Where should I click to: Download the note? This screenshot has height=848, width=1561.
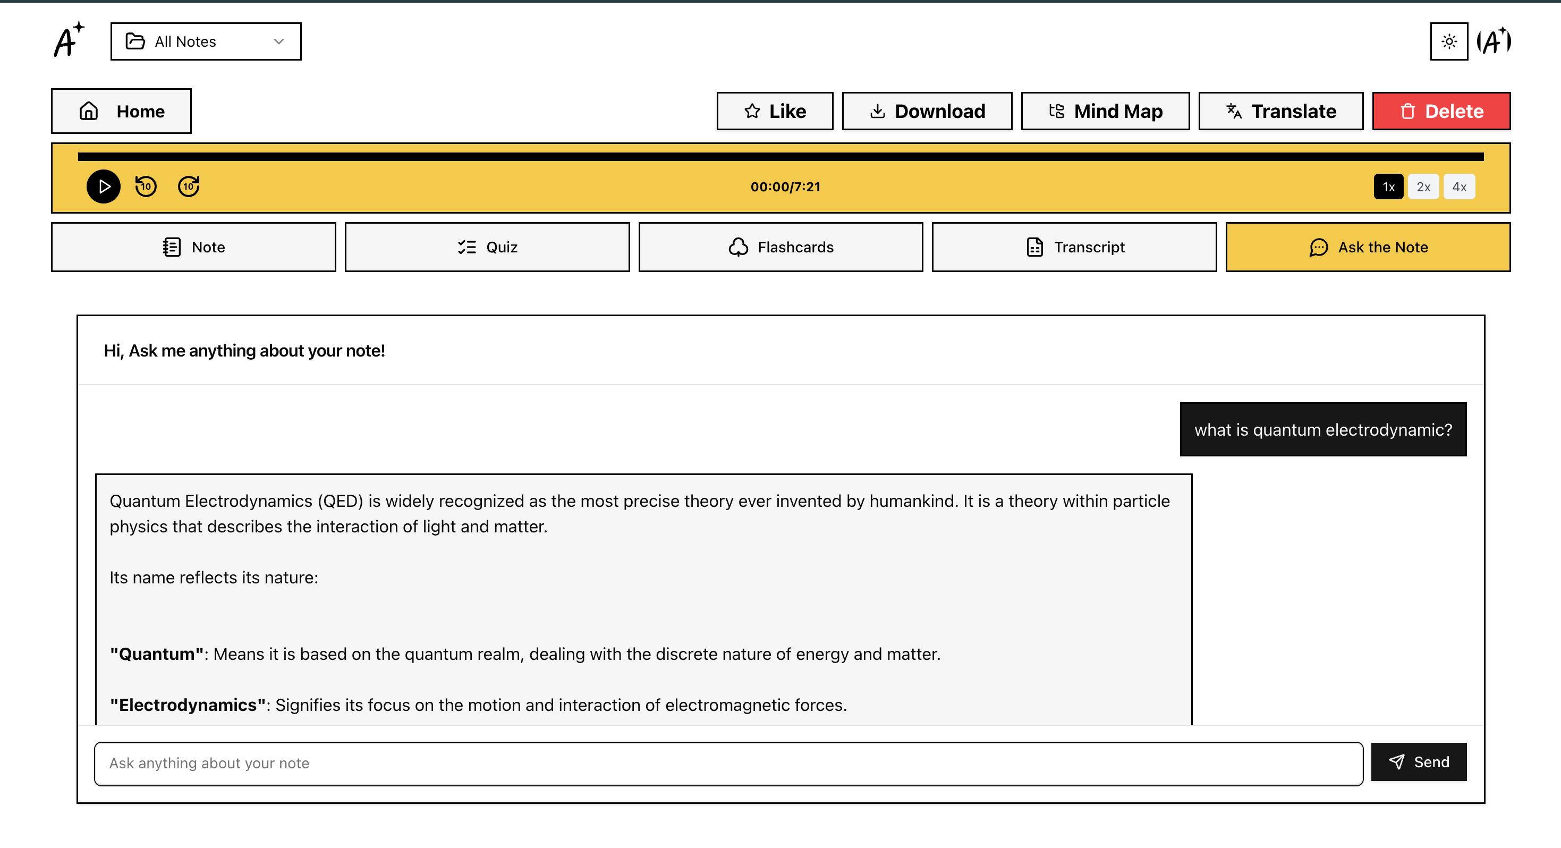[x=927, y=111]
